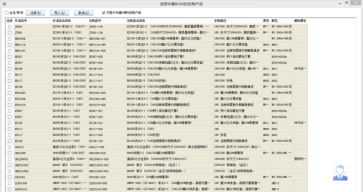Toggle the 全选/取消 checkbox

6,13
